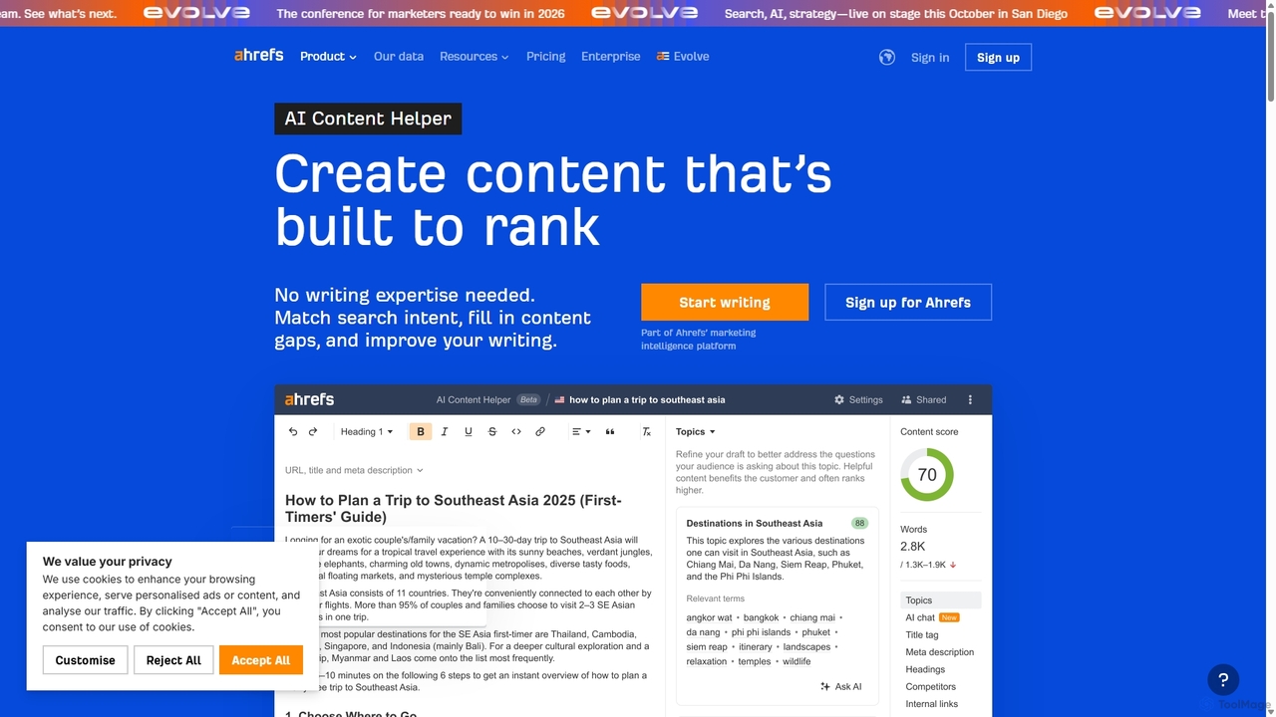
Task: Click the undo arrow in the editor
Action: pos(293,431)
